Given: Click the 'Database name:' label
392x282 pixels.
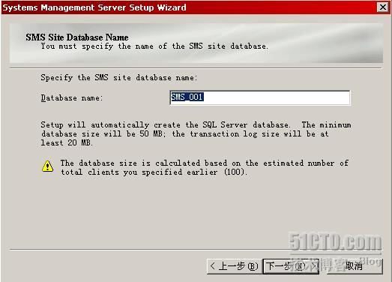Looking at the screenshot, I should tap(72, 97).
